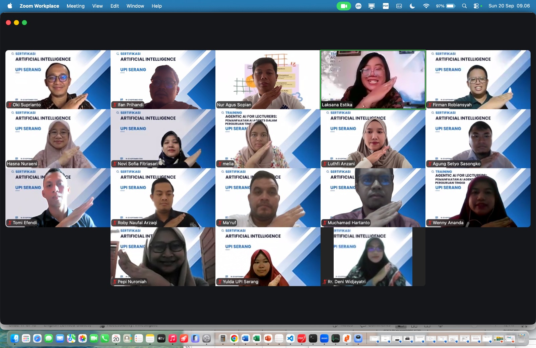Open Microsoft Word in the dock

point(245,339)
